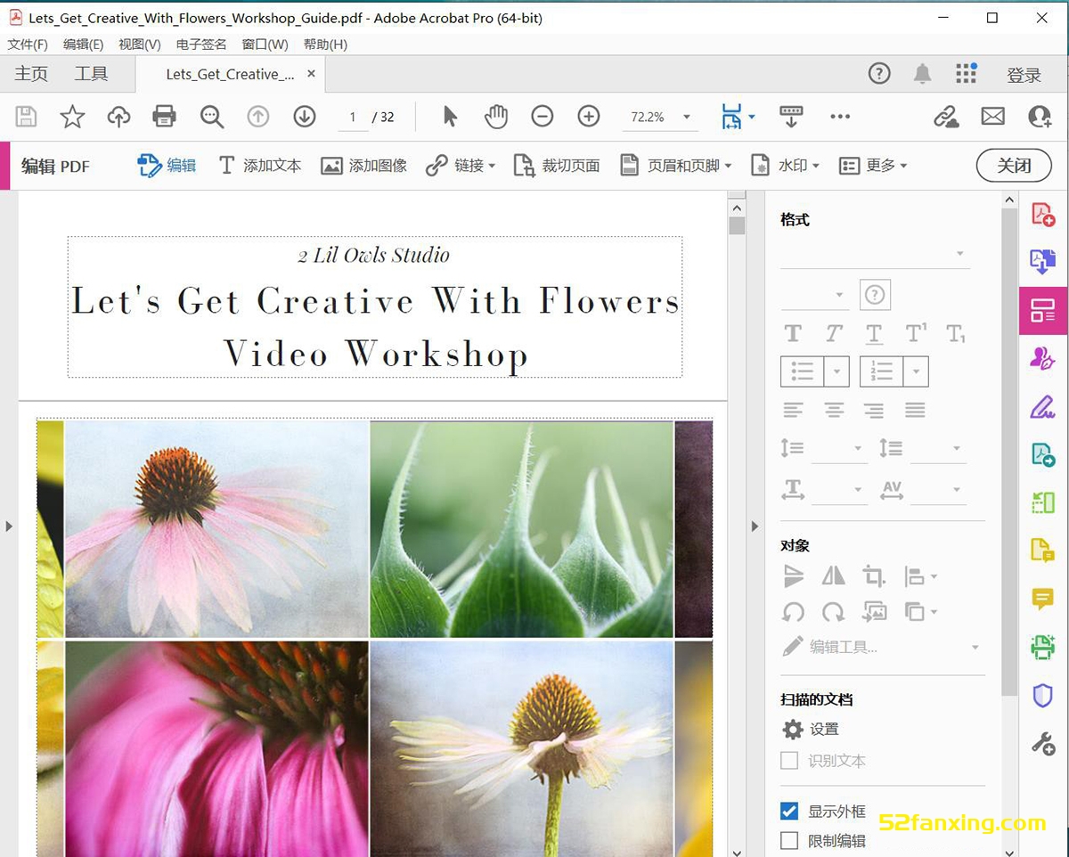Viewport: 1069px width, 857px height.
Task: Zoom out with the minus circle icon
Action: [x=543, y=117]
